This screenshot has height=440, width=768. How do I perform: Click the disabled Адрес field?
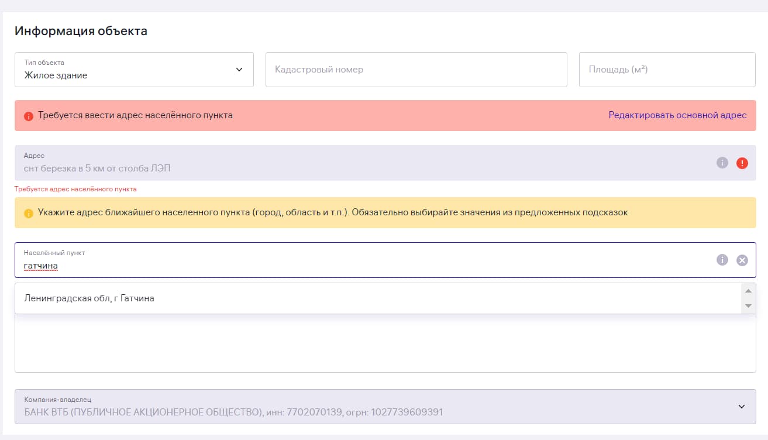385,163
